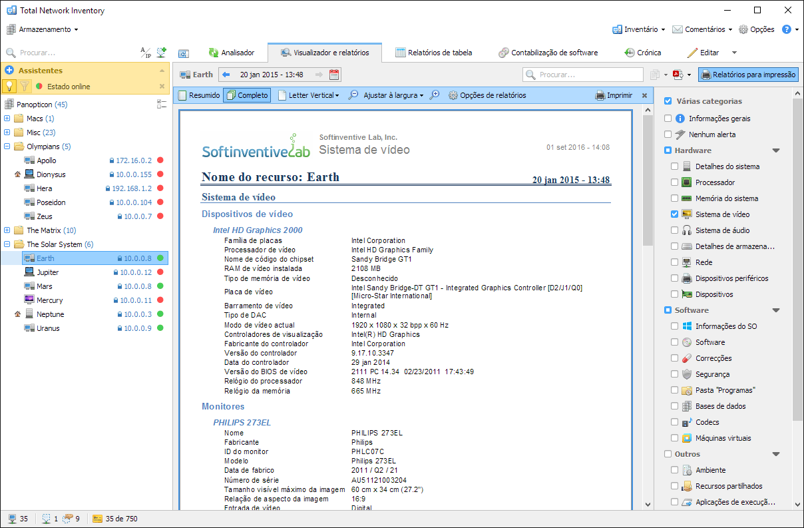804x528 pixels.
Task: Open the Contabilização de software tab
Action: point(547,53)
